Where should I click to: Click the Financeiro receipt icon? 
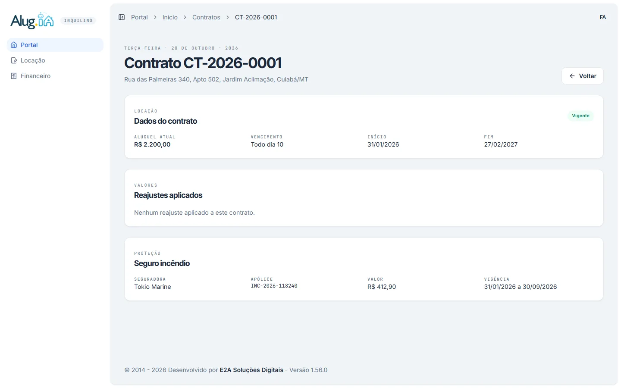[x=14, y=76]
